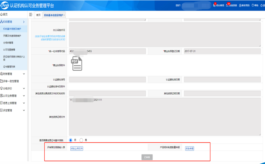
Task: Click the 办公设施状况 text area
Action: pyautogui.click(x=165, y=35)
